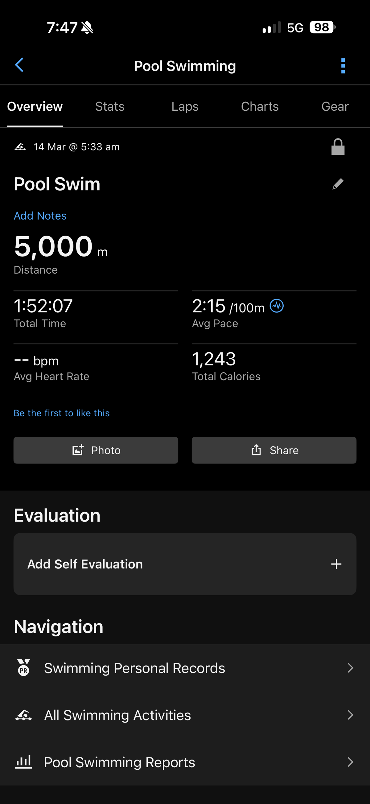Open All Swimming Activities via its chevron
The image size is (370, 804).
click(x=350, y=715)
